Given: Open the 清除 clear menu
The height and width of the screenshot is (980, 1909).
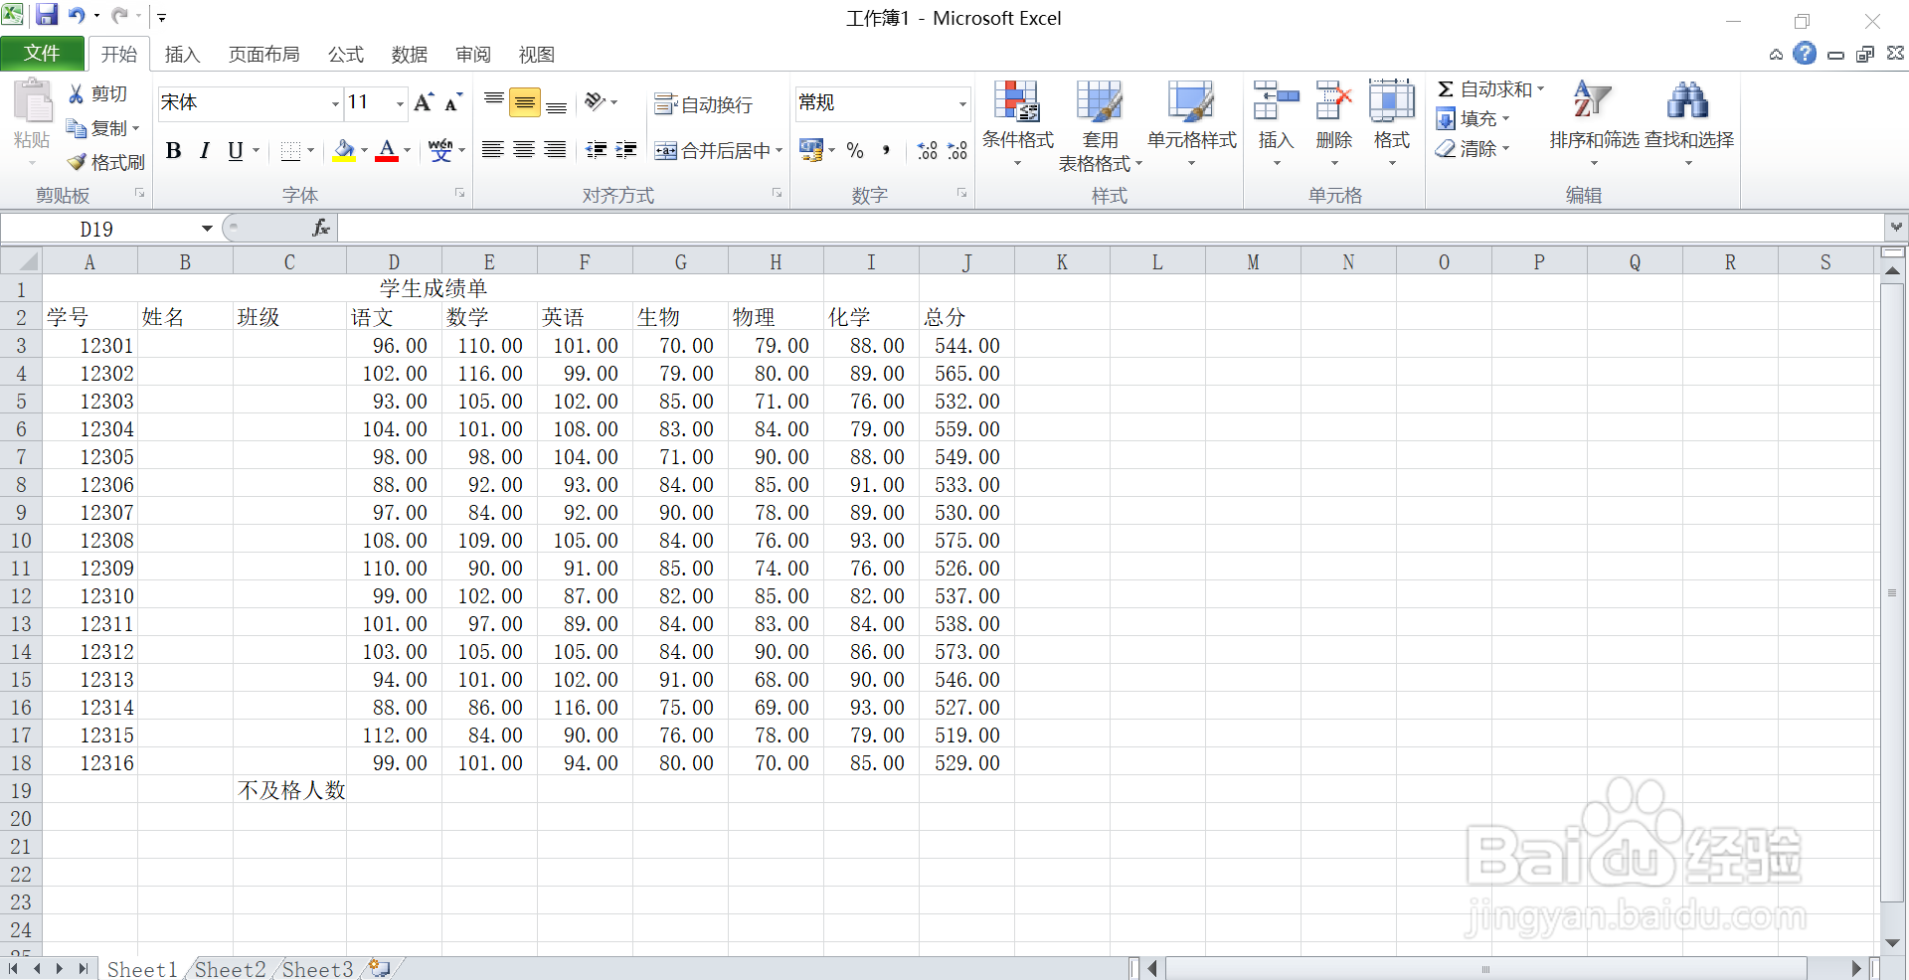Looking at the screenshot, I should point(1473,149).
